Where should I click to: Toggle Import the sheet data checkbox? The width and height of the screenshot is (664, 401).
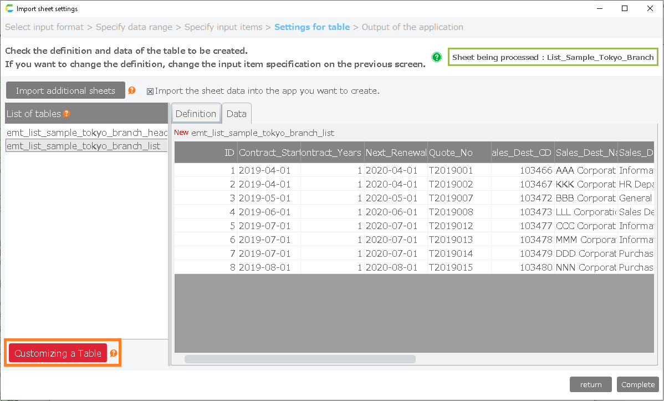click(x=150, y=91)
